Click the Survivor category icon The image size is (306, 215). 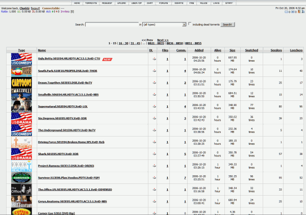[x=21, y=178]
